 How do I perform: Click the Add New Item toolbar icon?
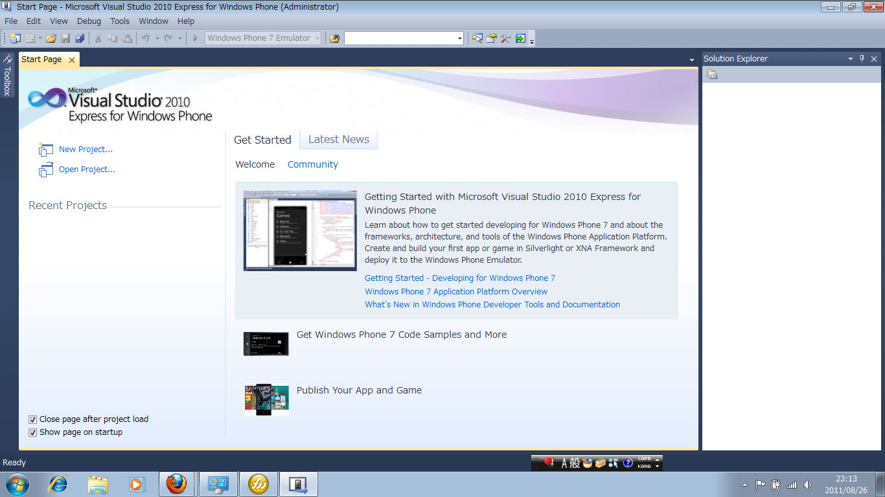30,38
